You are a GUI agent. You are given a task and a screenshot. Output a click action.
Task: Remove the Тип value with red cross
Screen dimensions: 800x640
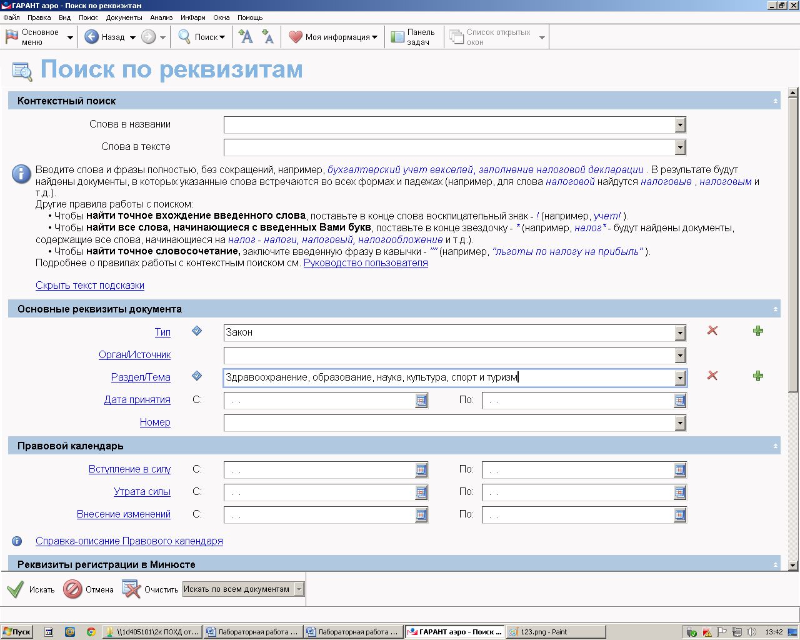[712, 331]
